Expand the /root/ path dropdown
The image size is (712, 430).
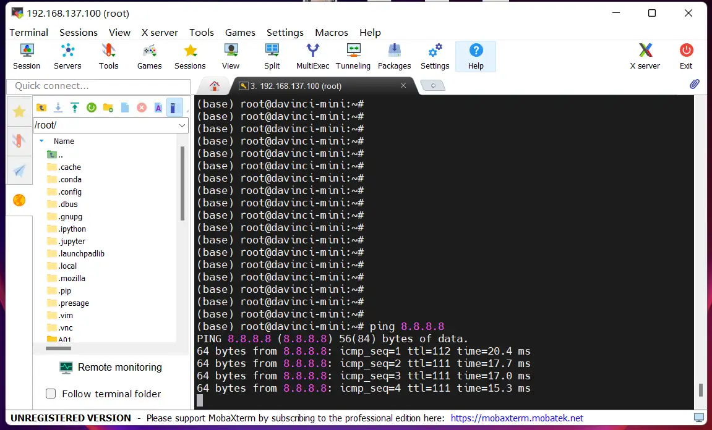tap(182, 125)
